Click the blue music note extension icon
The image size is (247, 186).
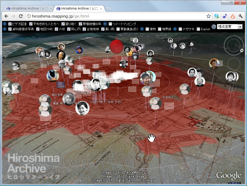point(225,16)
